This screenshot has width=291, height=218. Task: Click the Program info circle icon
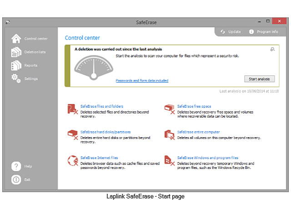(x=251, y=32)
